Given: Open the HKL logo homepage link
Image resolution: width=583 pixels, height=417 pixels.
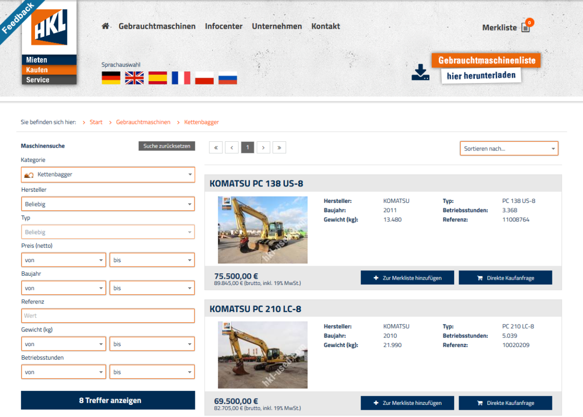Looking at the screenshot, I should coord(49,27).
